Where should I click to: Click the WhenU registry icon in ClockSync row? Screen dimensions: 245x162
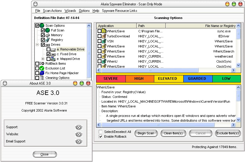[x=104, y=61]
